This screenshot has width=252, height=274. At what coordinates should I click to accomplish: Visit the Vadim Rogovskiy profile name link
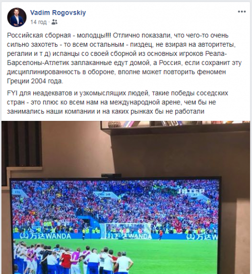[58, 13]
